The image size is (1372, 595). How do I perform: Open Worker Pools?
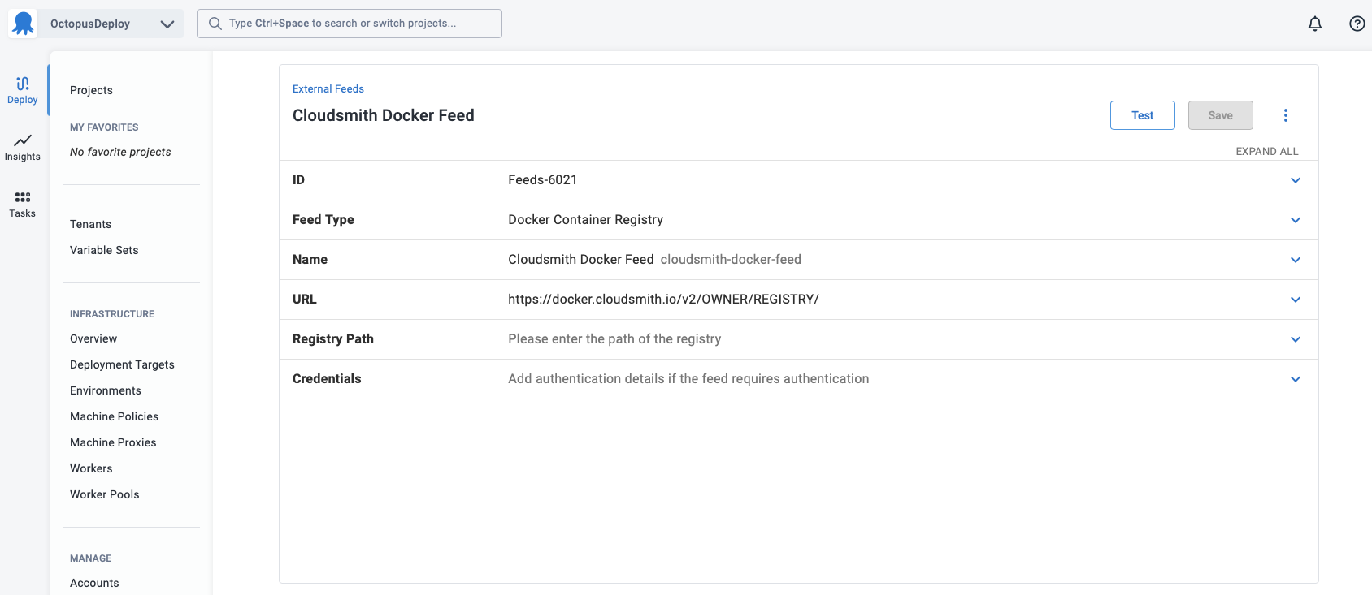click(104, 494)
